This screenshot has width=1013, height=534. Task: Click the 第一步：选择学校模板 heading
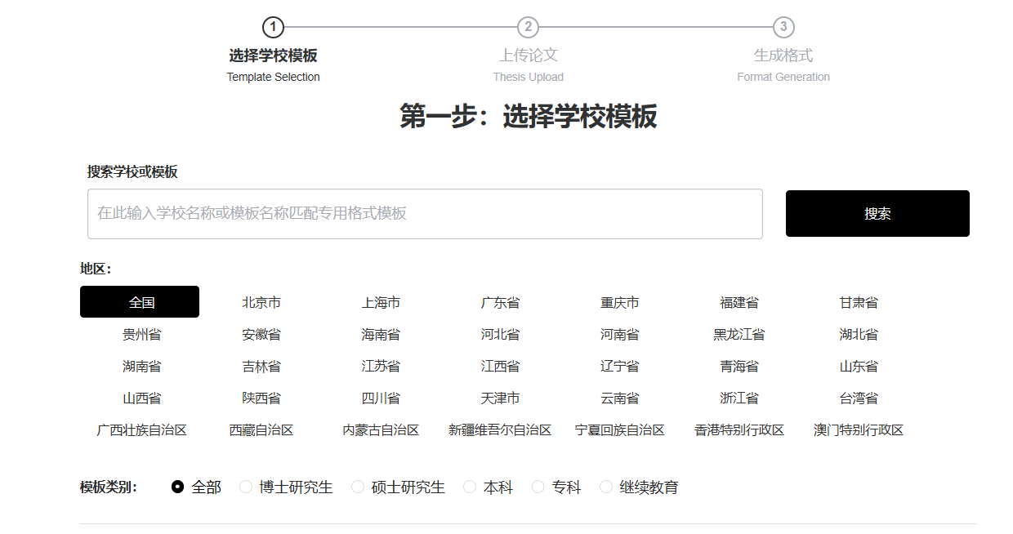529,117
